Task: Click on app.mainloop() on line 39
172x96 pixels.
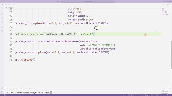Action: pos(25,60)
